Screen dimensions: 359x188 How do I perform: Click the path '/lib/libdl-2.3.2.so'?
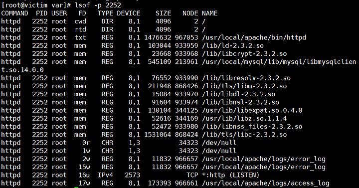(x=238, y=94)
